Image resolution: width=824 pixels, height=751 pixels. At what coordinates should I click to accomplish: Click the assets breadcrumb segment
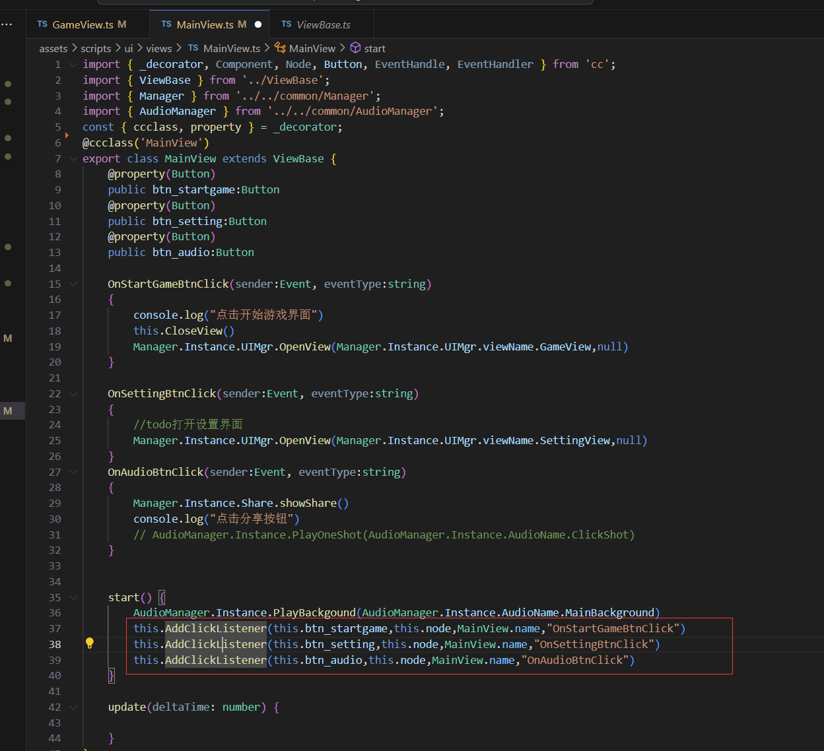point(53,48)
